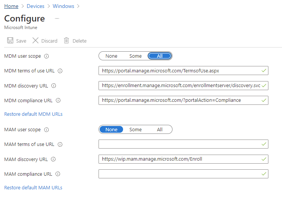Image resolution: width=282 pixels, height=201 pixels.
Task: Focus the MDM terms of use URL field
Action: coord(183,71)
